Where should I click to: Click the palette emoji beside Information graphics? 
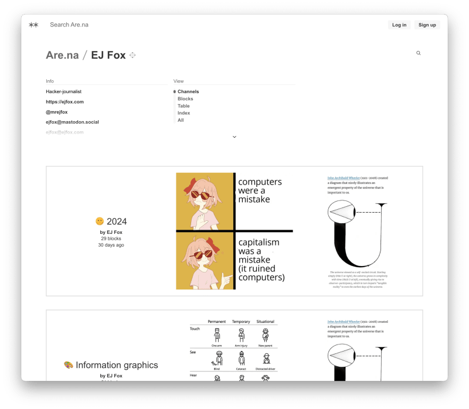tap(69, 364)
